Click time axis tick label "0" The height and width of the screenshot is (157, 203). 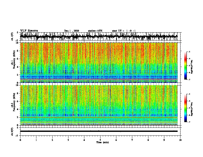[x=20, y=140]
